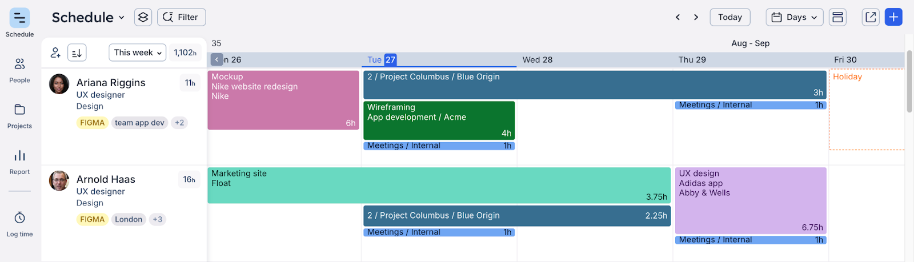Select the pink Mockup Nike task block
The height and width of the screenshot is (262, 914).
coord(283,100)
